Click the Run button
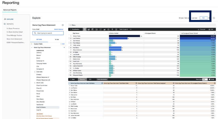This screenshot has height=119, width=218. point(203,18)
